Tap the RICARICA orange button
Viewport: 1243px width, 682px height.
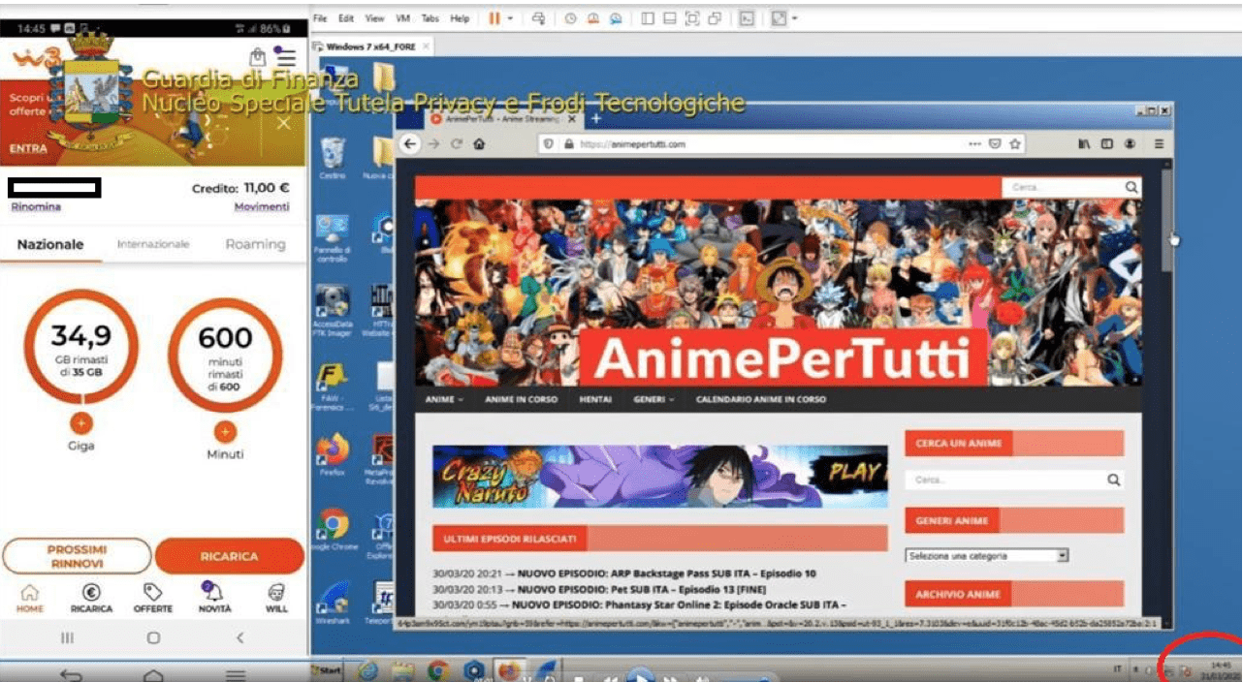230,557
